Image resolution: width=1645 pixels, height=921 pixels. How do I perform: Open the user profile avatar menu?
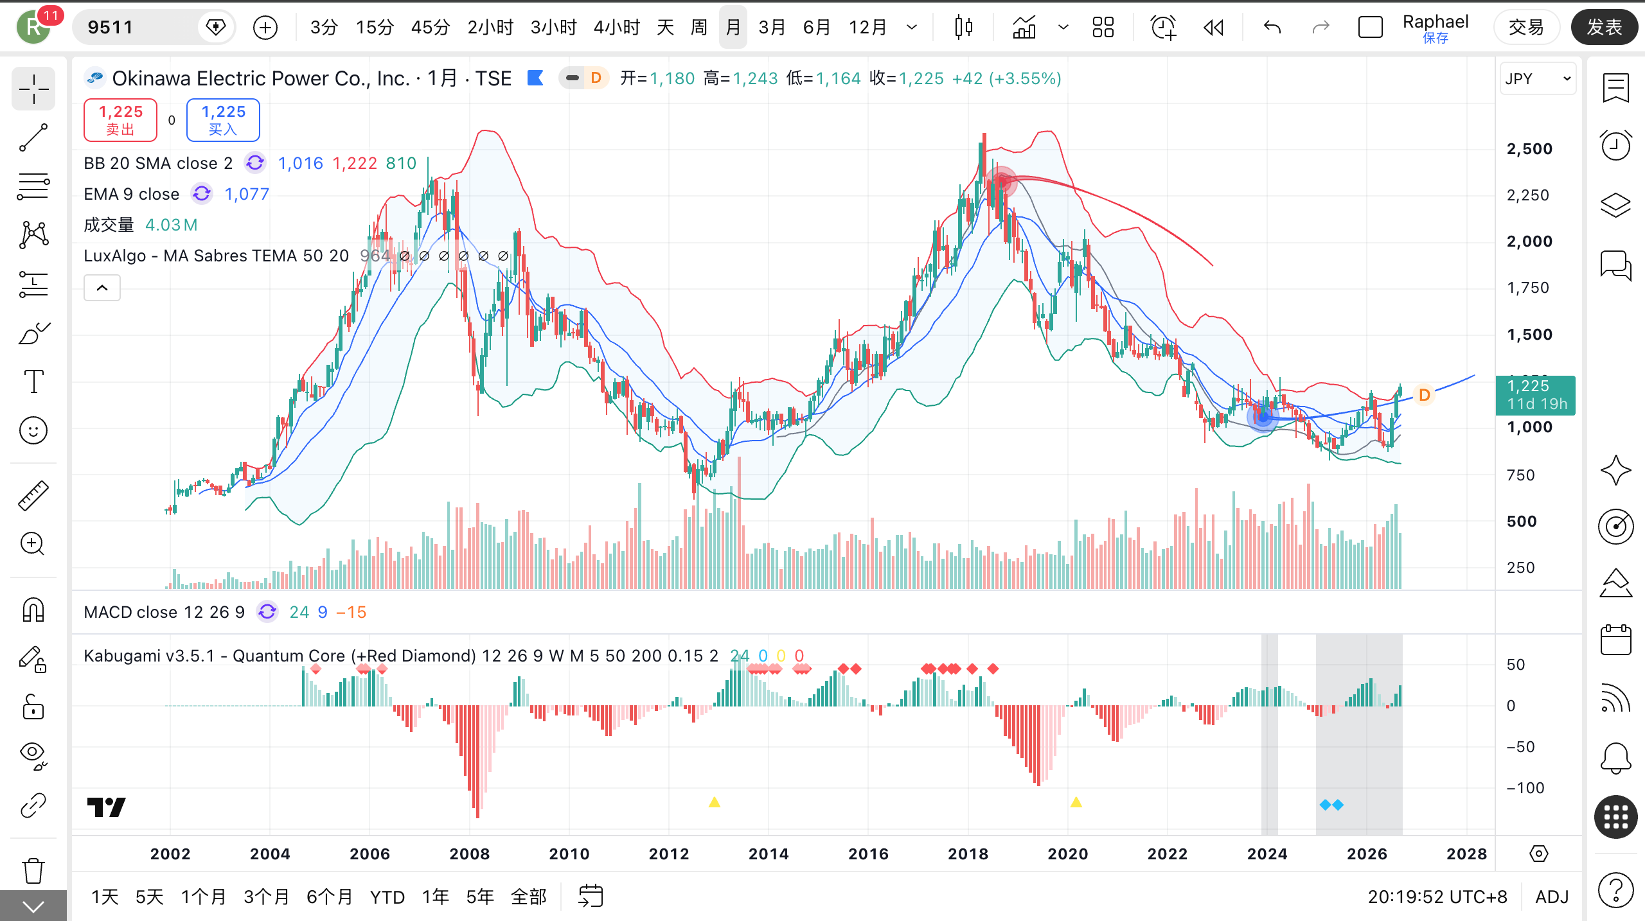(33, 27)
